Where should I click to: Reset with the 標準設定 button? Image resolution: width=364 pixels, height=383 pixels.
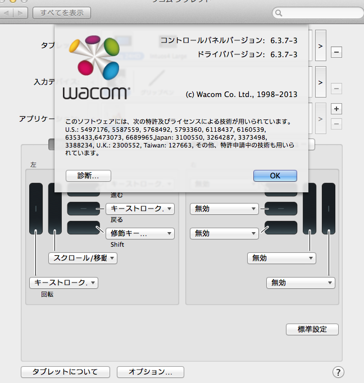click(312, 329)
